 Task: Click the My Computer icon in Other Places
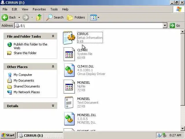[10, 75]
